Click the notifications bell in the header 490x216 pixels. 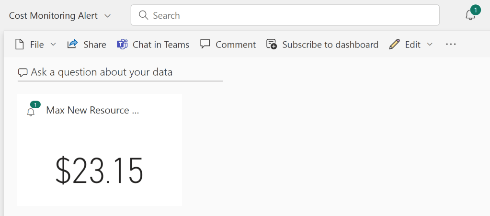pyautogui.click(x=470, y=15)
